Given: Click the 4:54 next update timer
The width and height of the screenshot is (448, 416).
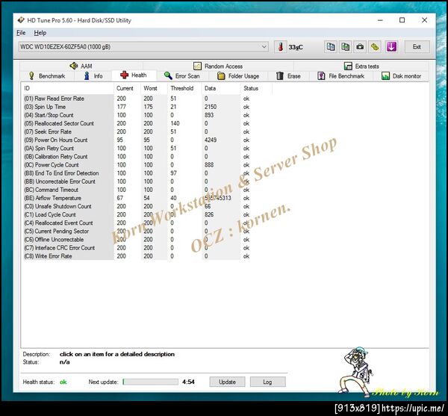Looking at the screenshot, I should [188, 382].
